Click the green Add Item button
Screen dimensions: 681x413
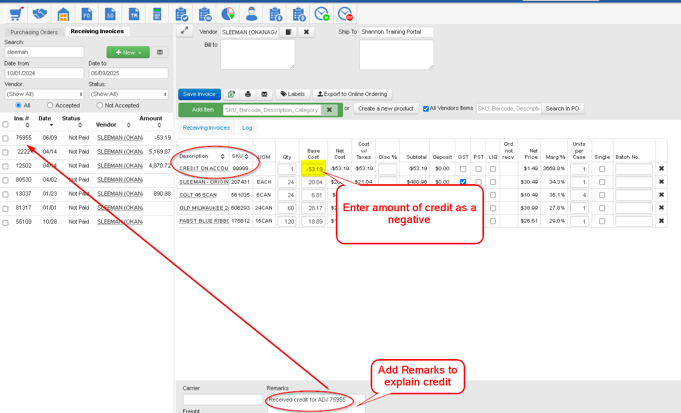coord(203,110)
